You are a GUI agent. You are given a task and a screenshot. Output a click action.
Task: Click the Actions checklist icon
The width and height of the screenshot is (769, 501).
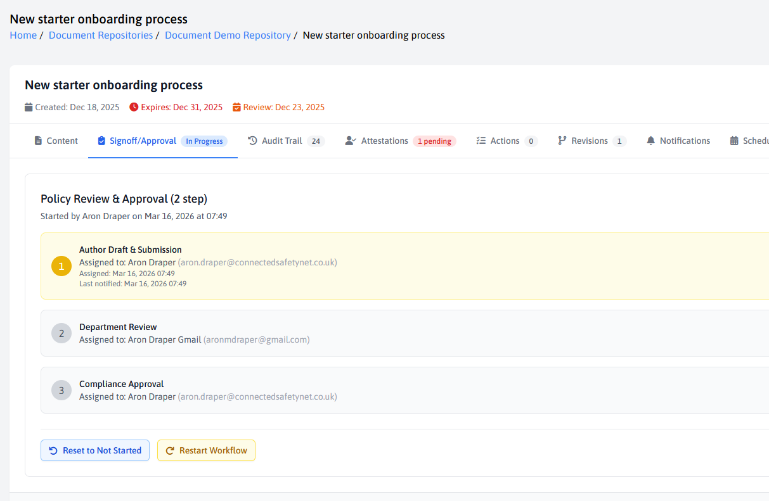[481, 141]
